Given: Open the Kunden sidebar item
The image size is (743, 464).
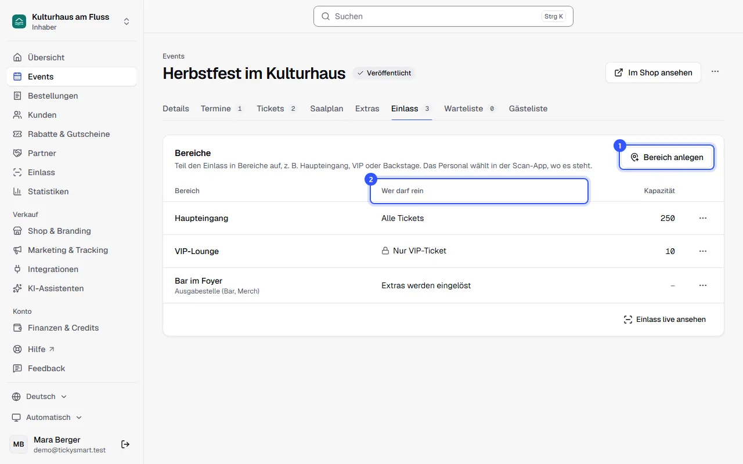Looking at the screenshot, I should click(x=72, y=115).
